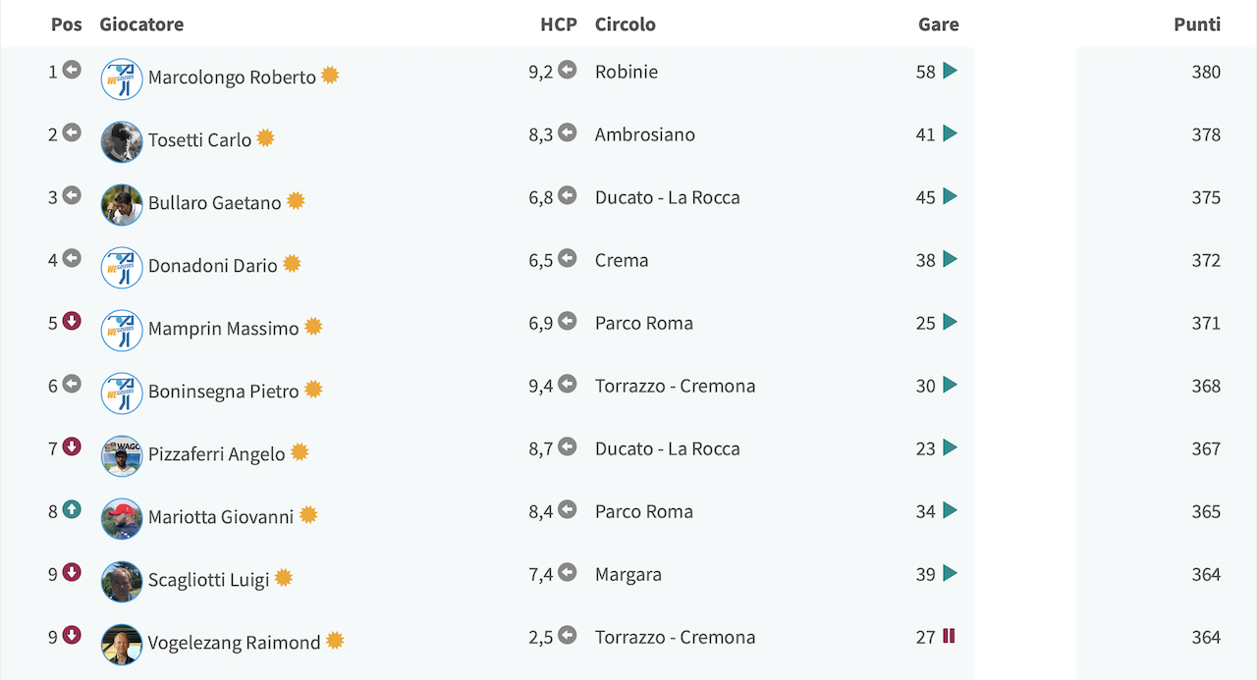
Task: Click the HCP arrow icon next to 2,5
Action: [567, 635]
